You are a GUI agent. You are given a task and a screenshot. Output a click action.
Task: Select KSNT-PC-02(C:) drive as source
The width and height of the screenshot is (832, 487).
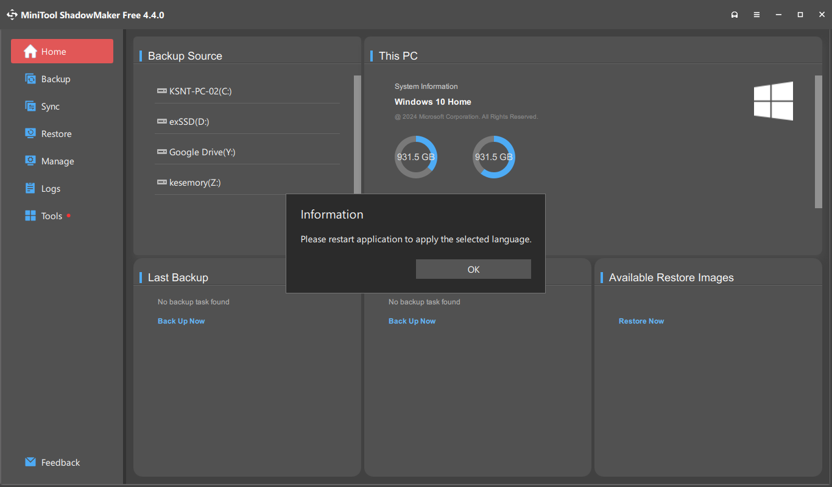[x=200, y=91]
